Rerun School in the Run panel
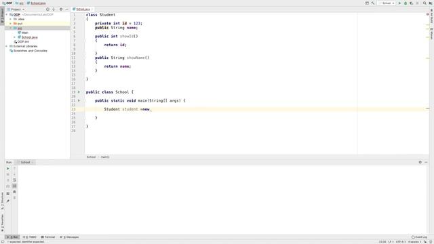The image size is (434, 244). point(8,169)
